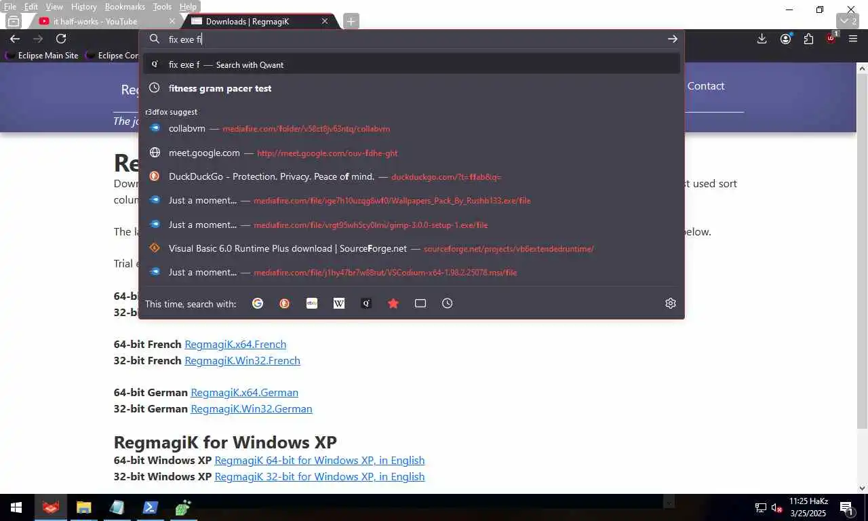
Task: Download RegmagiK.x64.French link
Action: (x=235, y=344)
